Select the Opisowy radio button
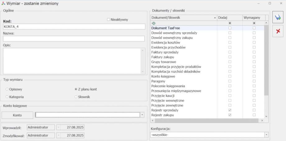Image resolution: width=286 pixels, height=141 pixels. (7, 89)
